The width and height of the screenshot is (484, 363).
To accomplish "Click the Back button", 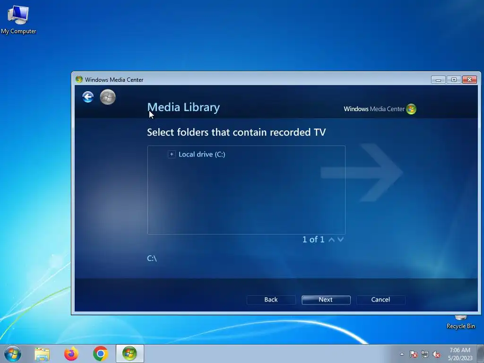I will pyautogui.click(x=271, y=300).
